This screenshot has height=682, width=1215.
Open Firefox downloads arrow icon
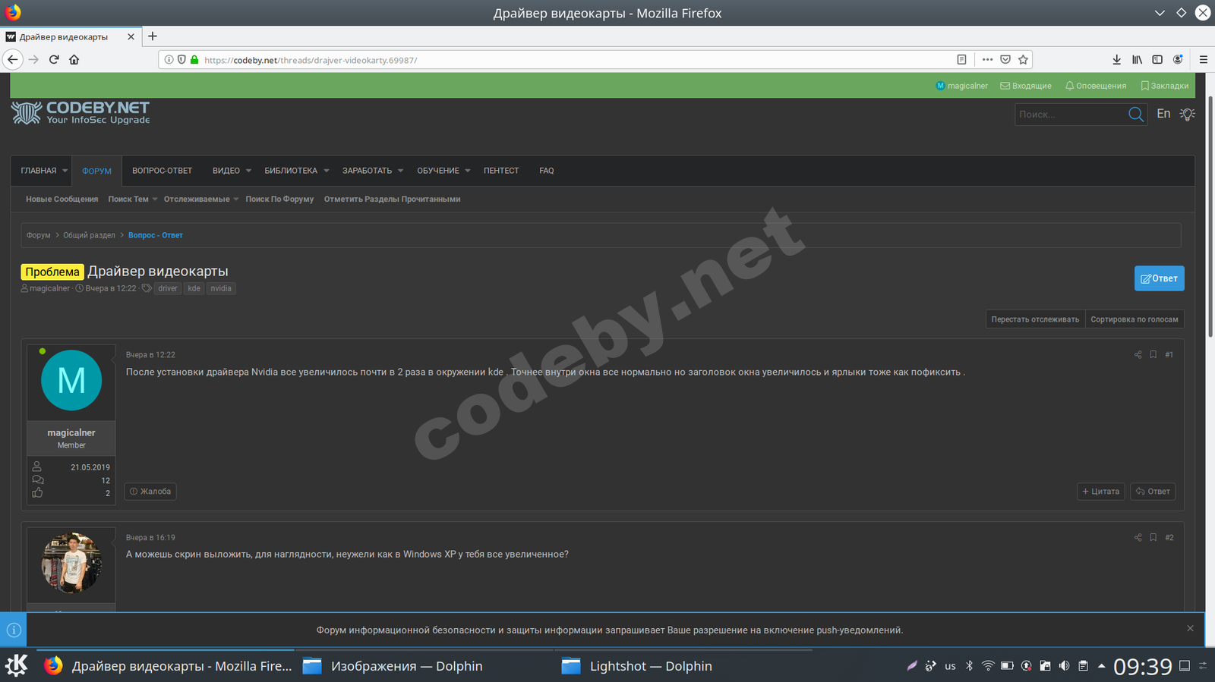coord(1116,60)
